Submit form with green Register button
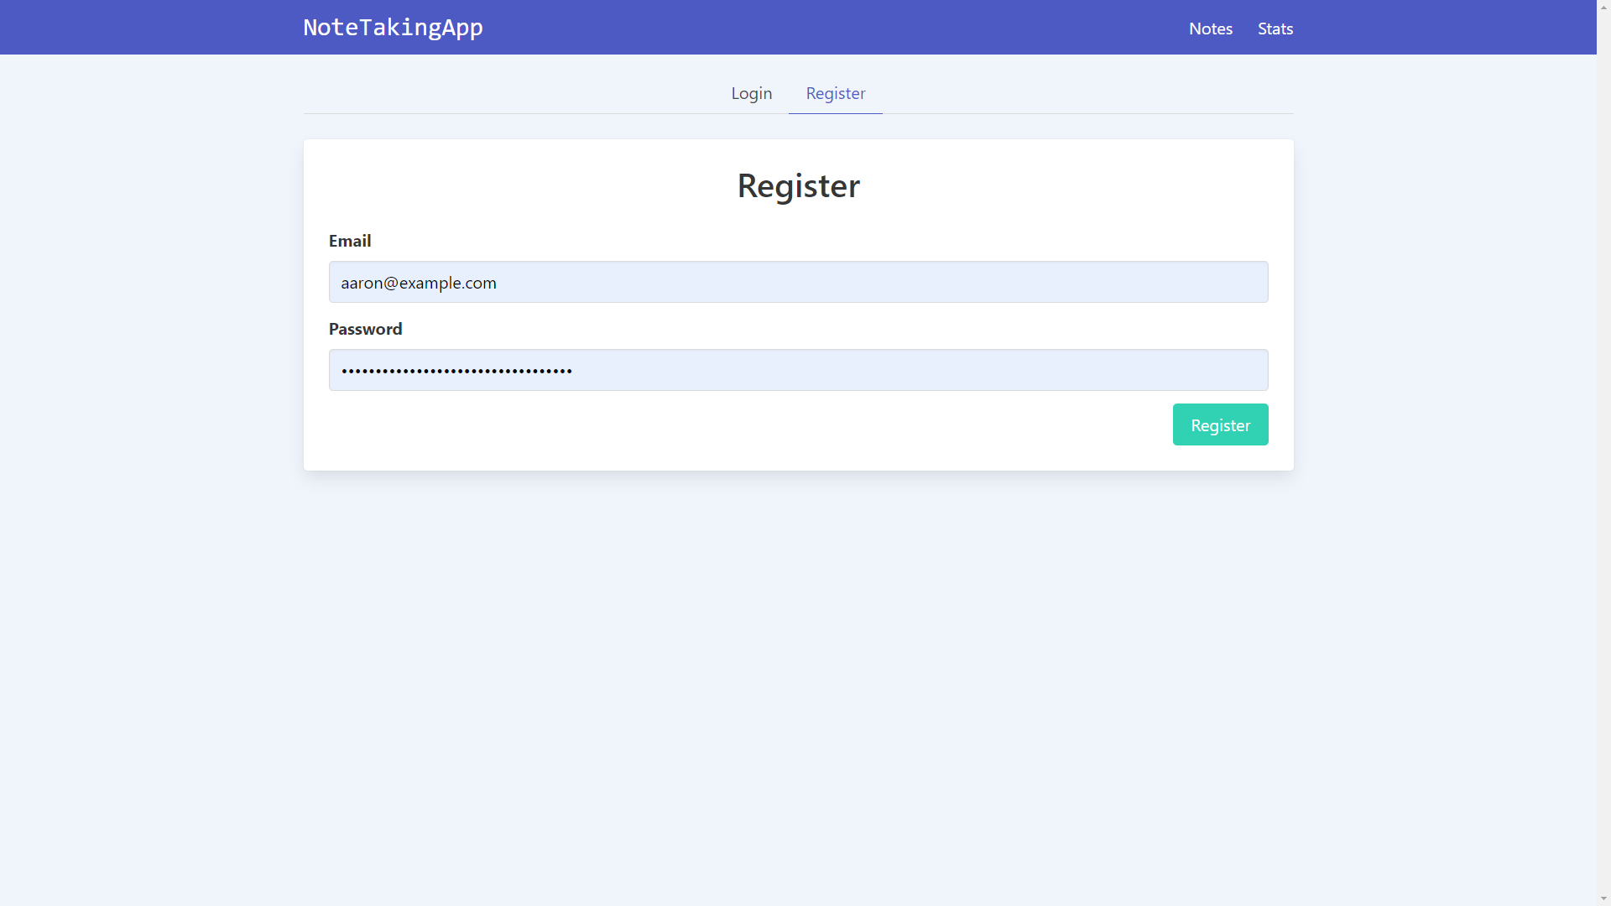This screenshot has width=1611, height=906. click(1220, 424)
